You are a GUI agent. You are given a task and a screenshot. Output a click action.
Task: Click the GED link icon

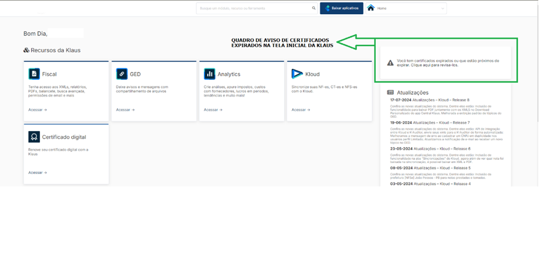tap(121, 74)
